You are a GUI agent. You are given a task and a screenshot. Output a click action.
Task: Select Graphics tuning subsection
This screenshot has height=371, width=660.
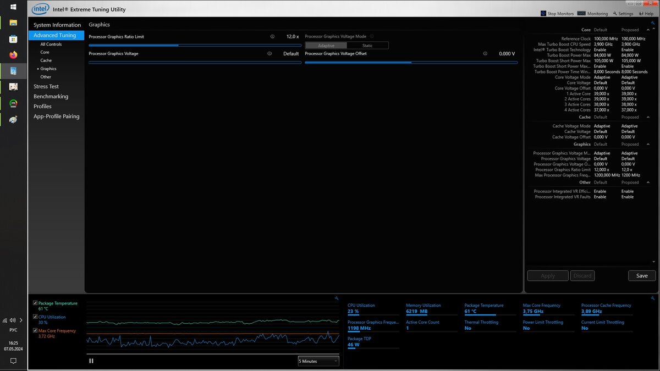click(x=48, y=69)
